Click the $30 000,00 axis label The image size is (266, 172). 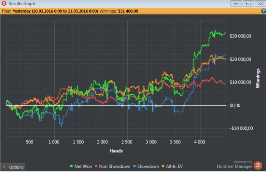(x=241, y=36)
